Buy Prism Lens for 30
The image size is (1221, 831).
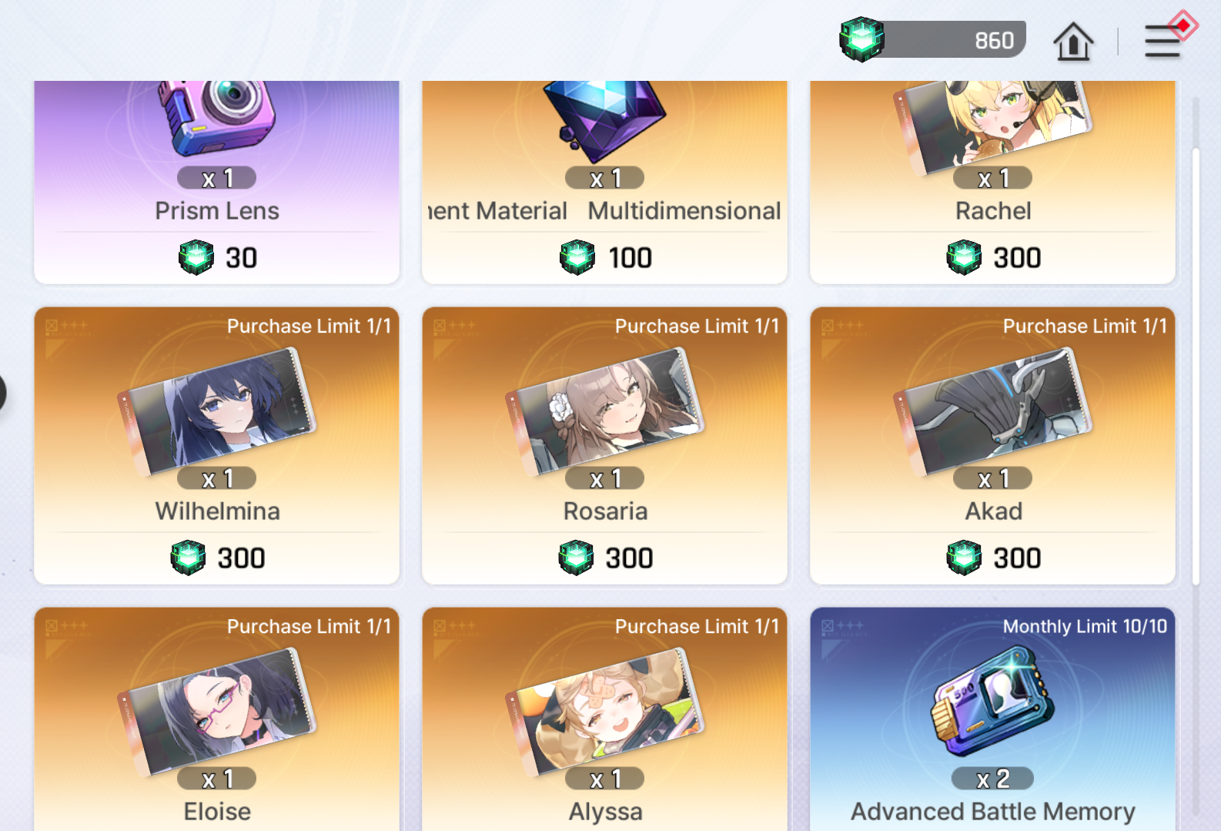pyautogui.click(x=218, y=258)
